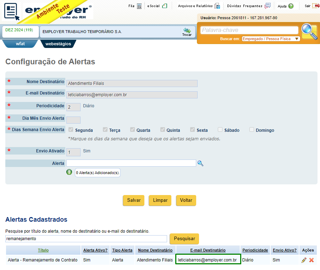Sort by Tipo Alerta column

pyautogui.click(x=122, y=250)
